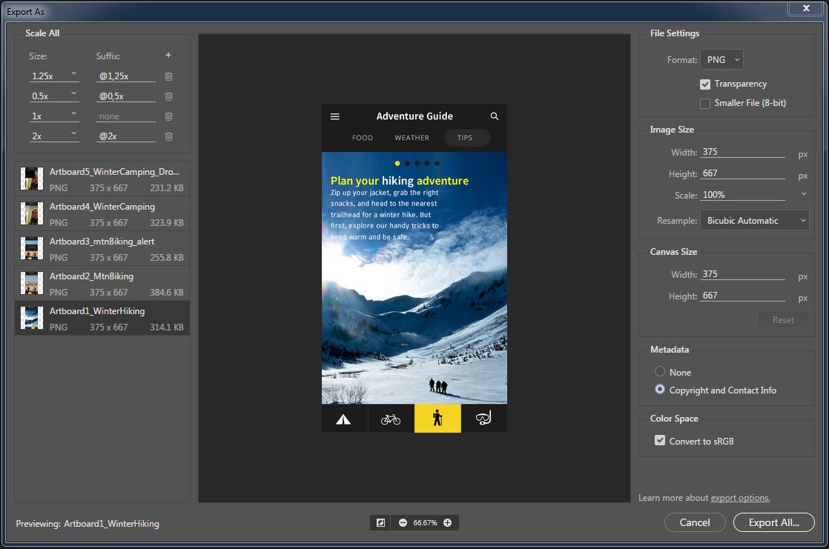The width and height of the screenshot is (829, 549).
Task: Click the Export All button
Action: tap(773, 522)
